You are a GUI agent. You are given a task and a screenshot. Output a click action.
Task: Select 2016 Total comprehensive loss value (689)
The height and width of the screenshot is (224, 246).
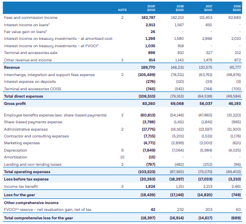pos(236,218)
